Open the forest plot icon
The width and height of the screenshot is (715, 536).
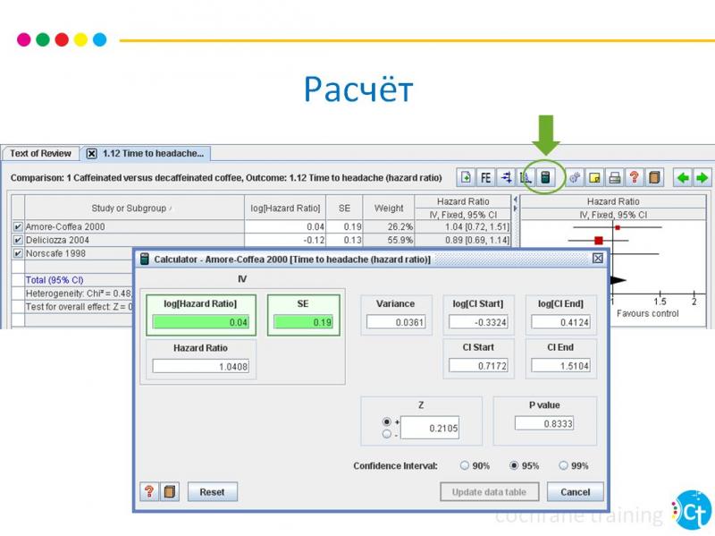click(x=506, y=177)
